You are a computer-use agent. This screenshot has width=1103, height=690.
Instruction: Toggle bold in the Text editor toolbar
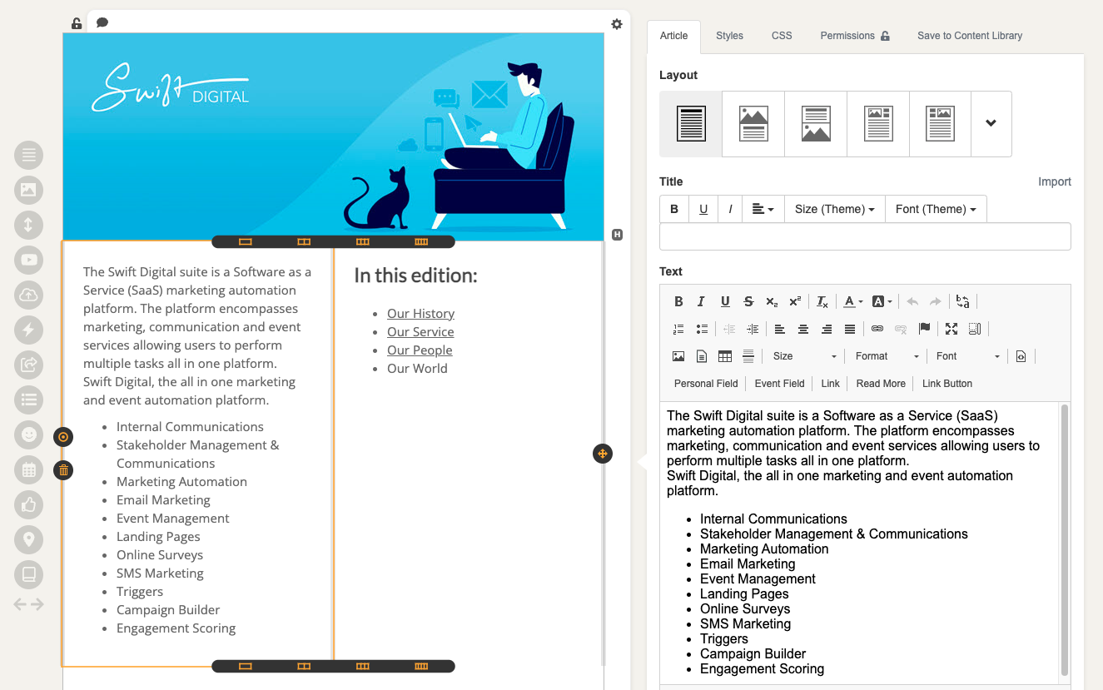coord(678,301)
